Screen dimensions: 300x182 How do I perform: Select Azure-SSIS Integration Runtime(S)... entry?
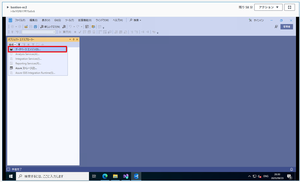pyautogui.click(x=38, y=73)
